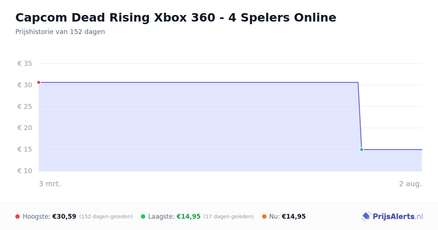Click the 2 aug. end date label
This screenshot has height=230, width=438.
pos(410,184)
